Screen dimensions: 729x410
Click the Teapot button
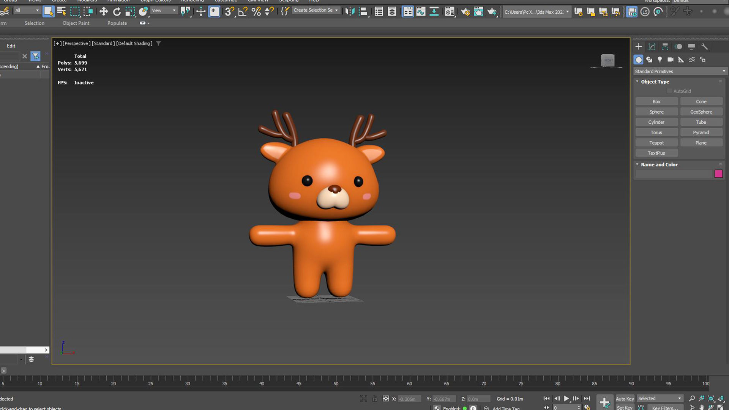pyautogui.click(x=656, y=143)
